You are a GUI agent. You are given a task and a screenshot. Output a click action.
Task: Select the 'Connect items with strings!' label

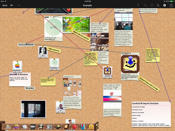tap(149, 84)
